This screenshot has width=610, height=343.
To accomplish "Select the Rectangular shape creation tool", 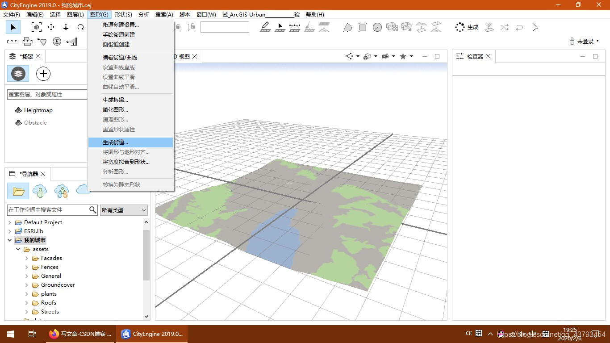I will click(x=363, y=27).
